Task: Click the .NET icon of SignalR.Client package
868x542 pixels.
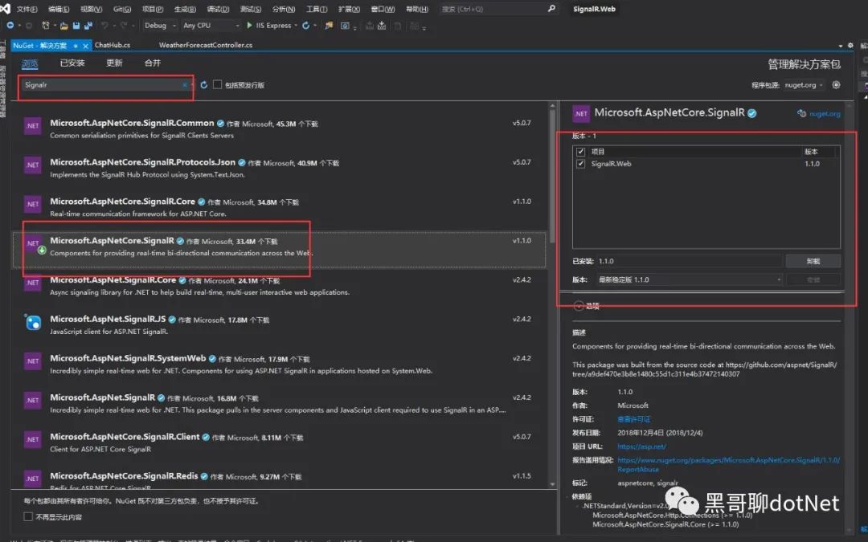Action: pyautogui.click(x=33, y=440)
